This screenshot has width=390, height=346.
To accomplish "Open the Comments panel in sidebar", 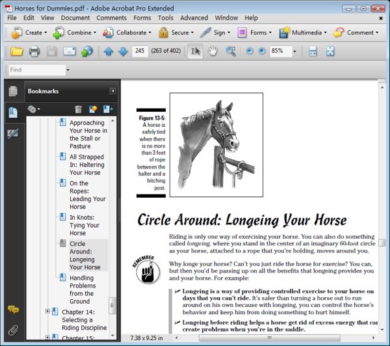I will click(x=13, y=310).
